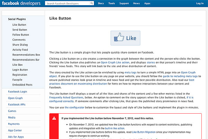Open Registration in sidebar
This screenshot has height=139, width=208.
click(20, 75)
